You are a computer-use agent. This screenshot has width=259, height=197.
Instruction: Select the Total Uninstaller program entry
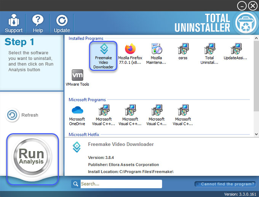tap(209, 54)
